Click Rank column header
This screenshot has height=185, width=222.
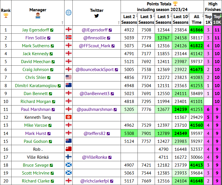[6, 13]
